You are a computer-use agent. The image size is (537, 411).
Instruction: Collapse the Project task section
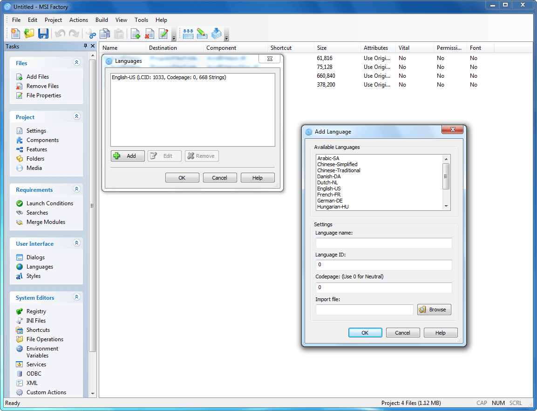pyautogui.click(x=77, y=116)
